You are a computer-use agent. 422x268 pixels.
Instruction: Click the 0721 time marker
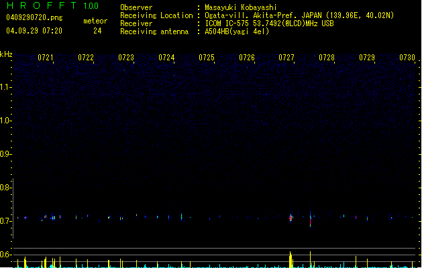(45, 58)
